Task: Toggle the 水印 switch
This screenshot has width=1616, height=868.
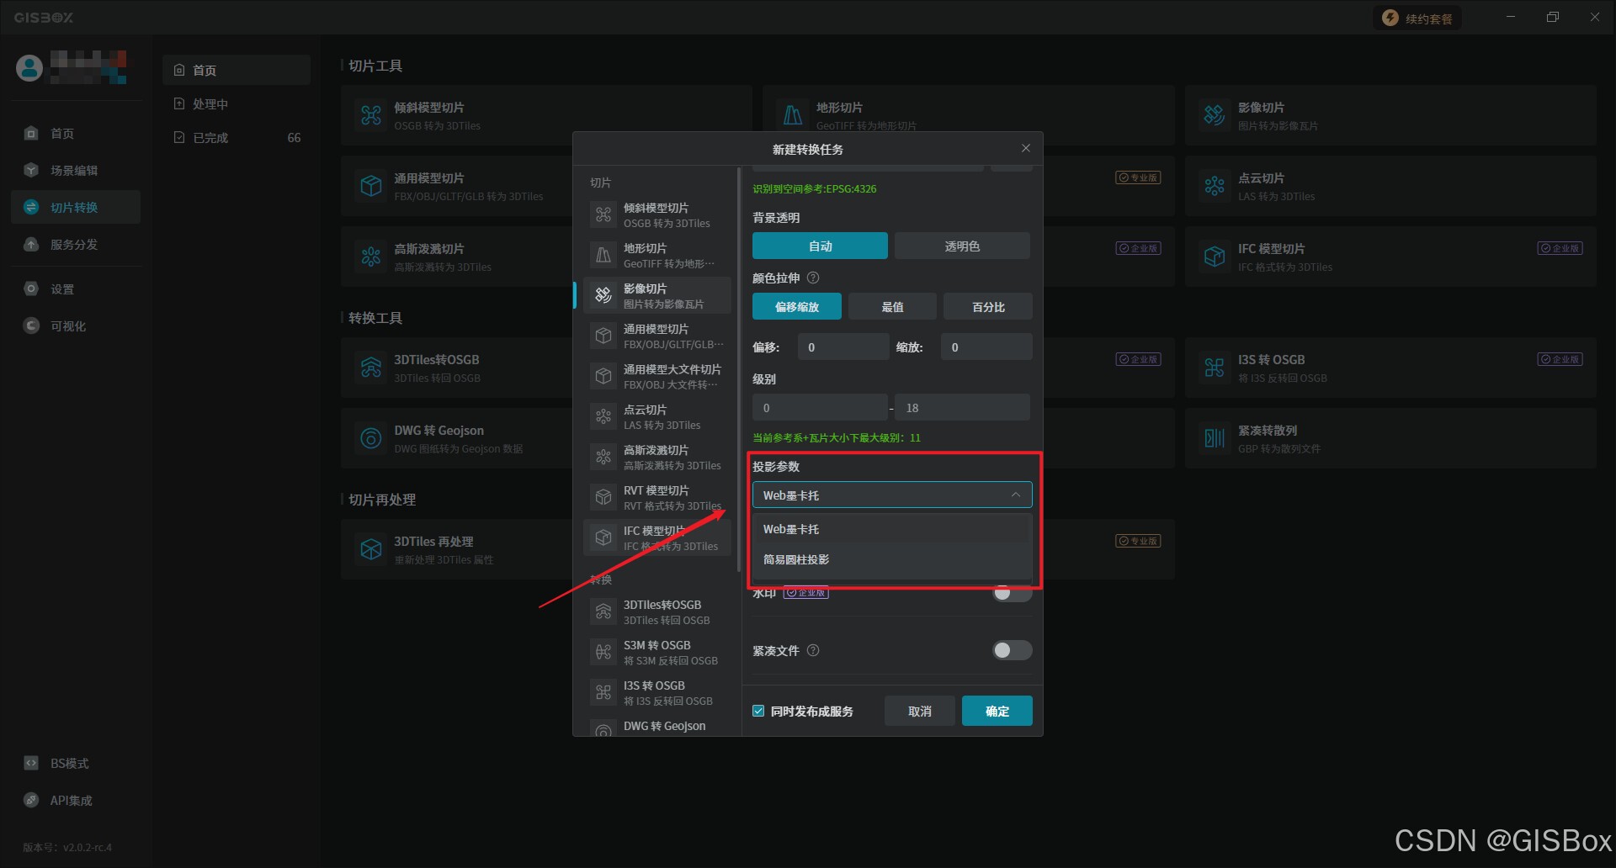Action: point(1012,593)
